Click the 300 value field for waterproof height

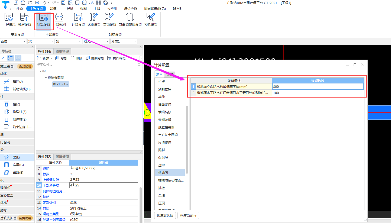click(x=318, y=86)
